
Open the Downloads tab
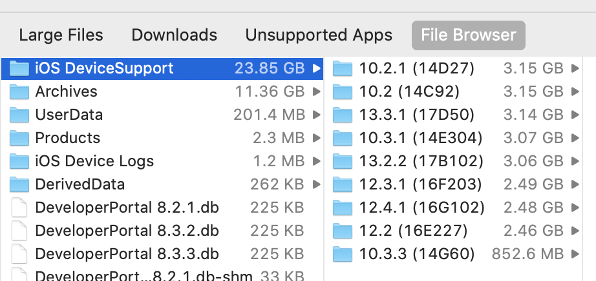click(x=174, y=35)
